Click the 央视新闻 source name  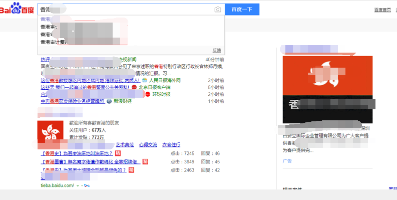(128, 60)
